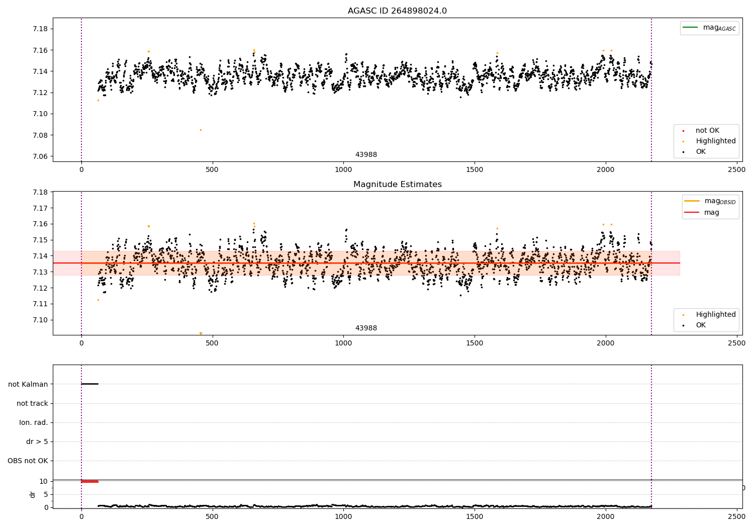
Task: Click the orange outlier point near 7.113 in top plot
Action: (98, 100)
